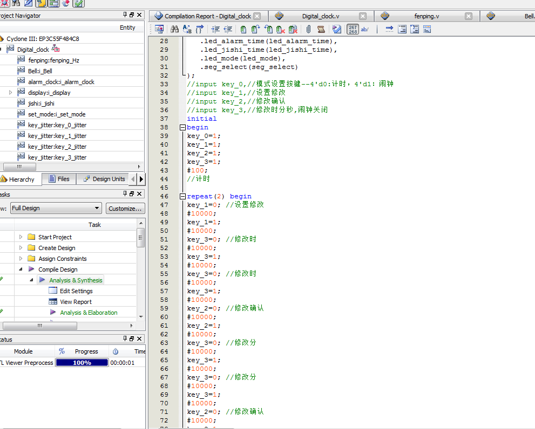Click the clear all bookmarks icon
The width and height of the screenshot is (535, 429).
pyautogui.click(x=293, y=29)
